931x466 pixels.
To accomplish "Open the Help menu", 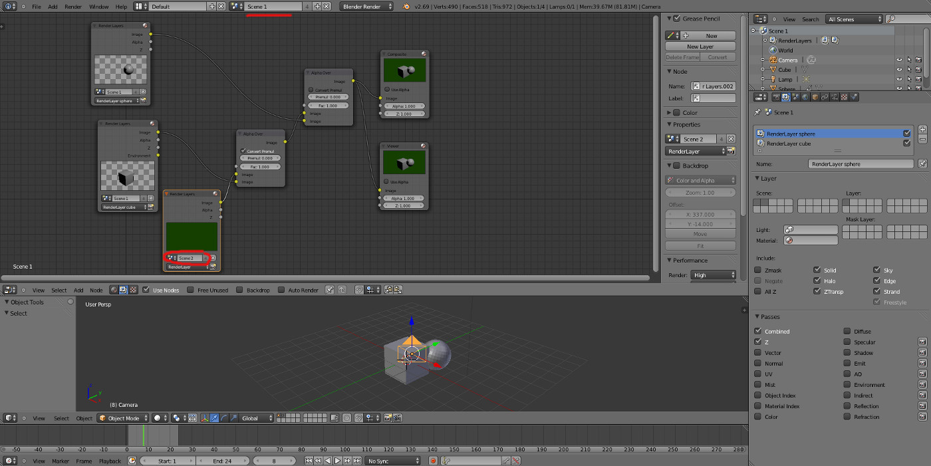I will [121, 6].
